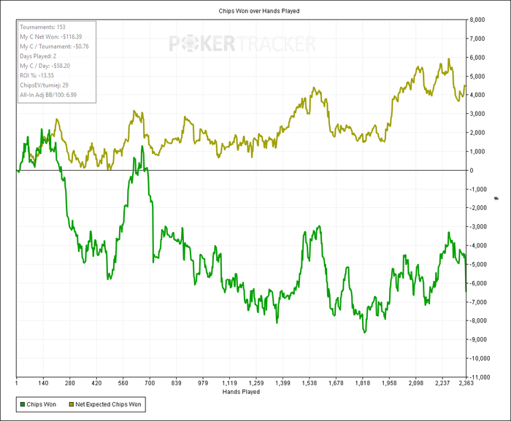Click the olive Net Expected Chips Won swatch
This screenshot has width=511, height=421.
pyautogui.click(x=72, y=404)
